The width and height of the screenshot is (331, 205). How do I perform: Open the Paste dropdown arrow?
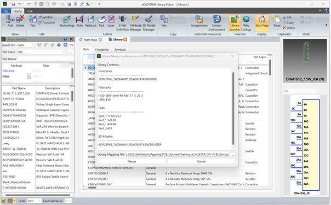(x=277, y=30)
